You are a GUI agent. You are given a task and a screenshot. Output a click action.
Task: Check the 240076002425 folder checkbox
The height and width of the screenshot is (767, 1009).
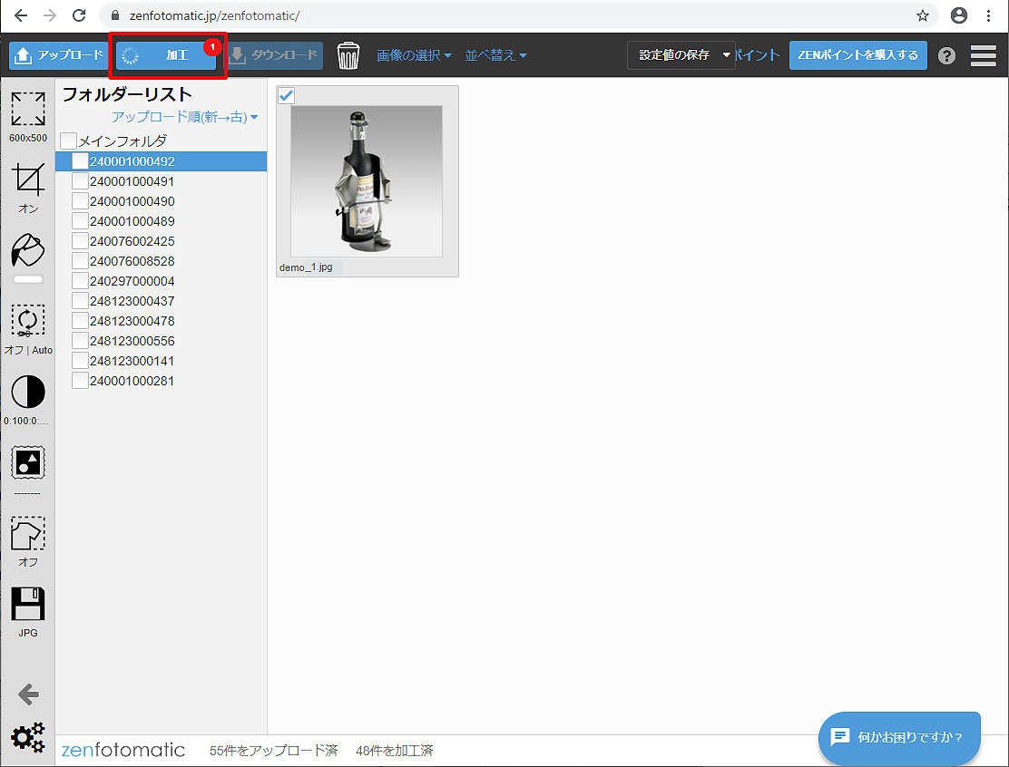80,240
